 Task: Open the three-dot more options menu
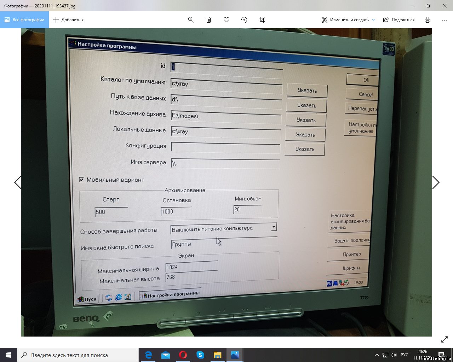click(445, 20)
